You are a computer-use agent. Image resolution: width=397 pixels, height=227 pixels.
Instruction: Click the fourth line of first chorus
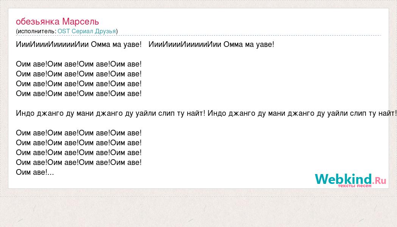pyautogui.click(x=79, y=94)
